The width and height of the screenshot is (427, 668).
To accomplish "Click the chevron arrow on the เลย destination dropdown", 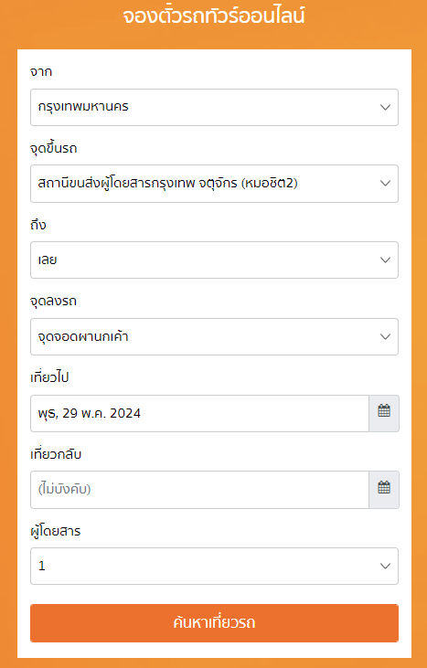I will [385, 260].
